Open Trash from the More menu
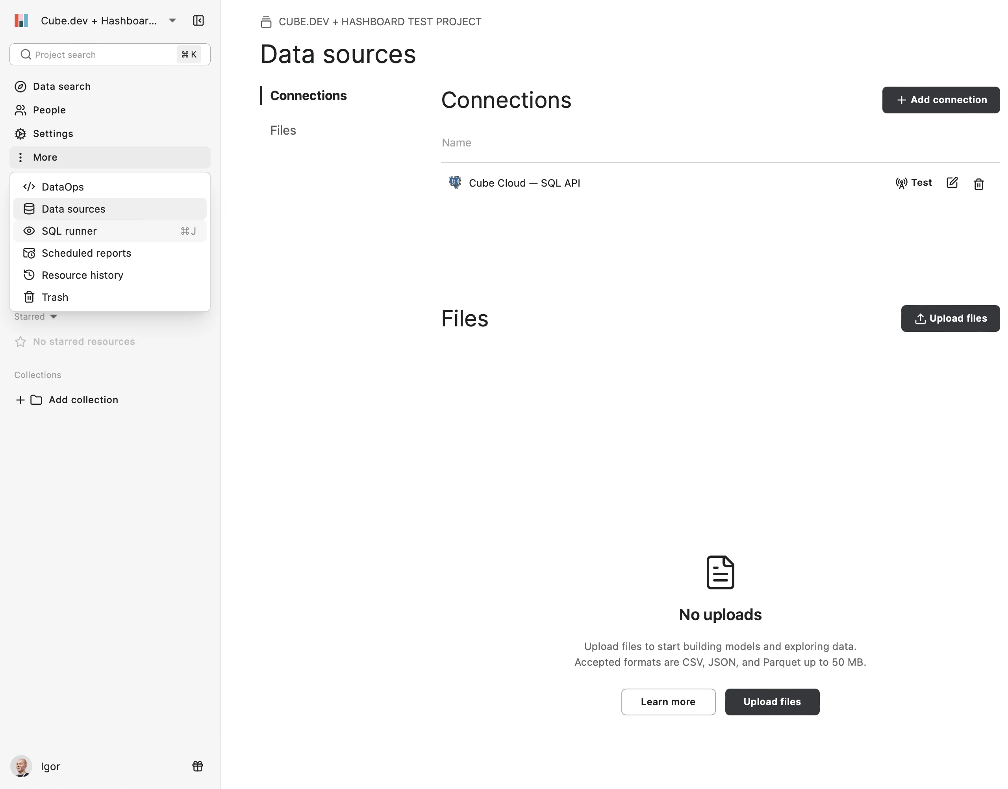The height and width of the screenshot is (789, 1008). (x=54, y=297)
